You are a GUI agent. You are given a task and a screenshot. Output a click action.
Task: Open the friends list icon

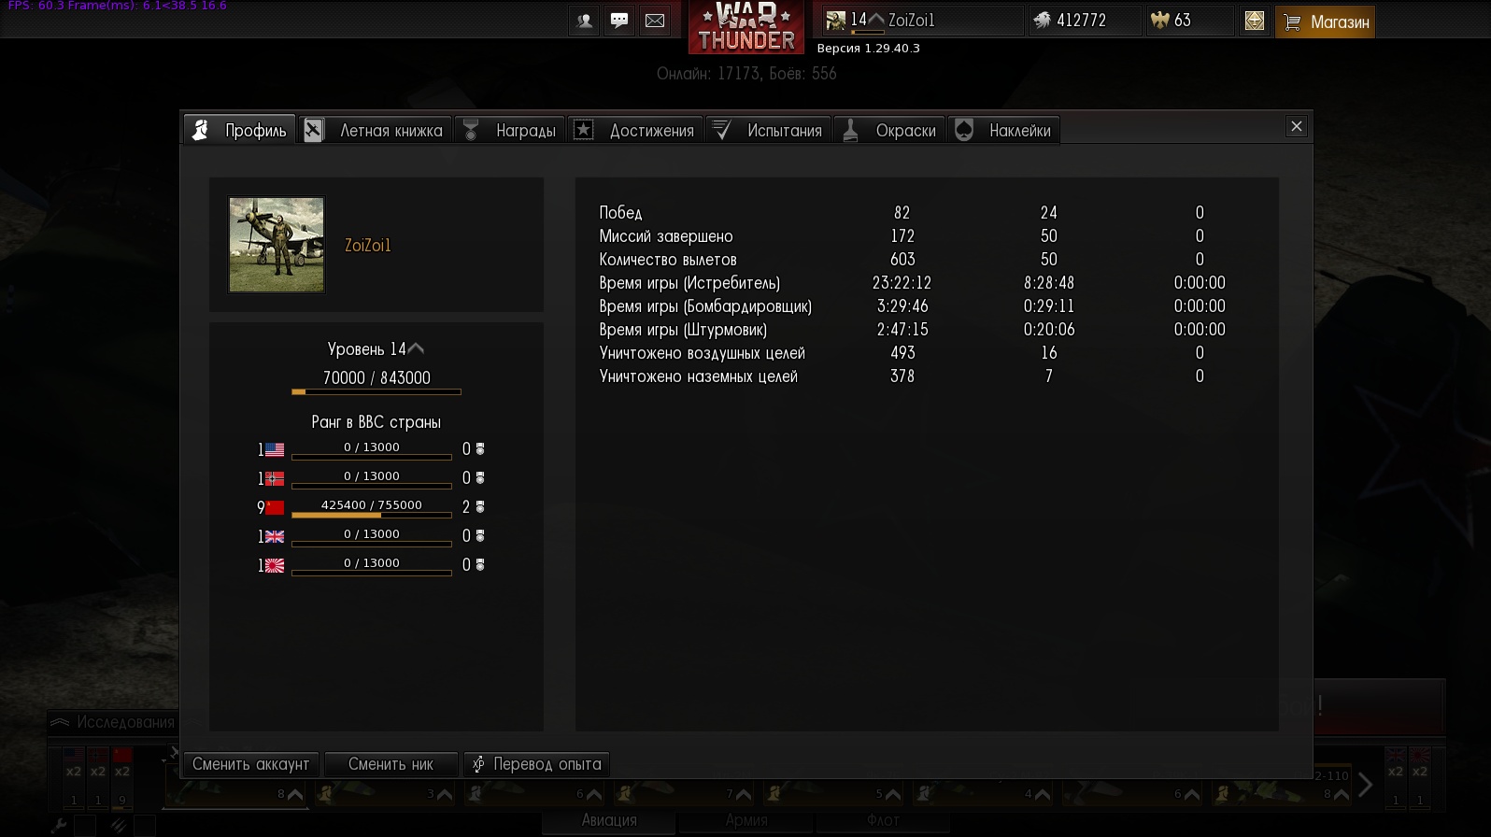point(584,21)
